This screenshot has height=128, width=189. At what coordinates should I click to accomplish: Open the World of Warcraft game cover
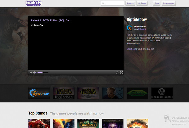click(88, 123)
